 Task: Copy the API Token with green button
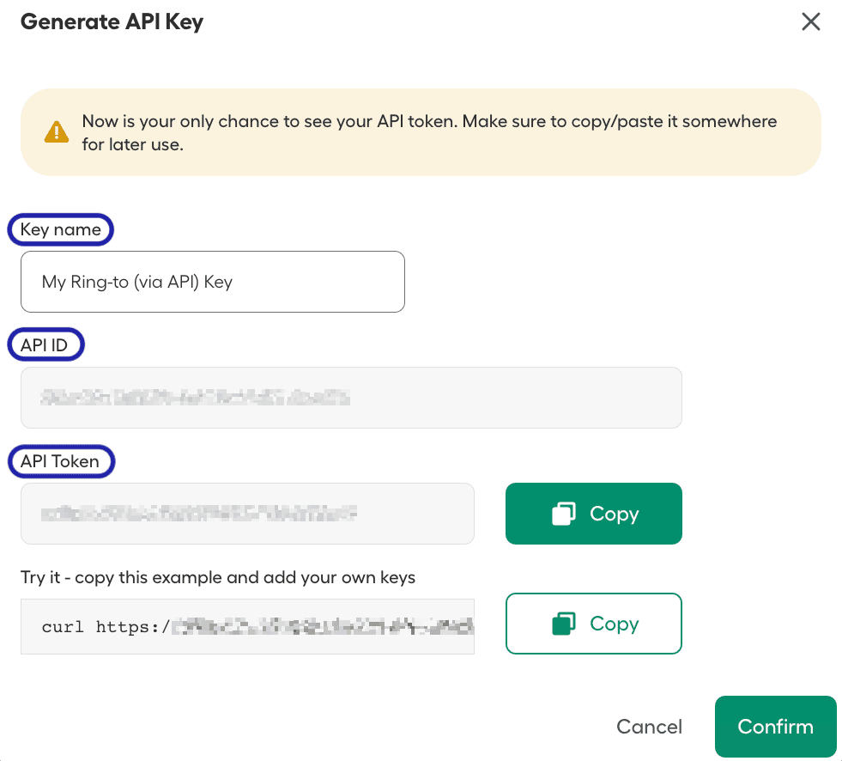point(594,514)
